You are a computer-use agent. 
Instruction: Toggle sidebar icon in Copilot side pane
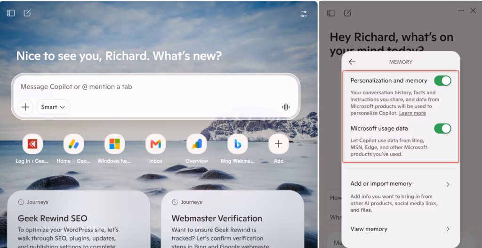coord(331,13)
